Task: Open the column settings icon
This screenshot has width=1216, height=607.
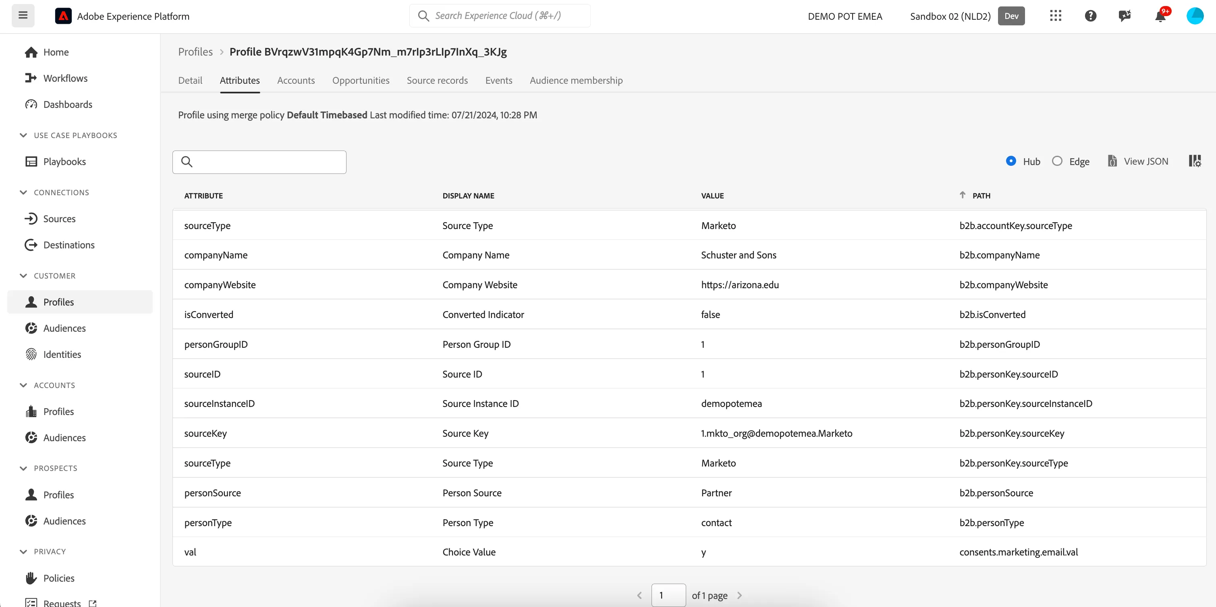Action: pyautogui.click(x=1195, y=161)
